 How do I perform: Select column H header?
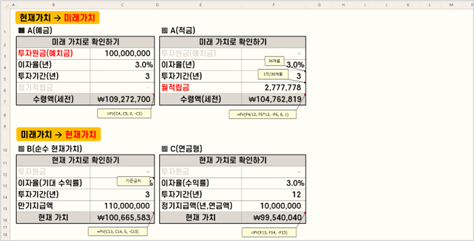(343, 5)
